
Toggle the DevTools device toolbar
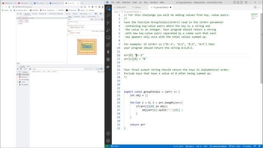point(21,14)
